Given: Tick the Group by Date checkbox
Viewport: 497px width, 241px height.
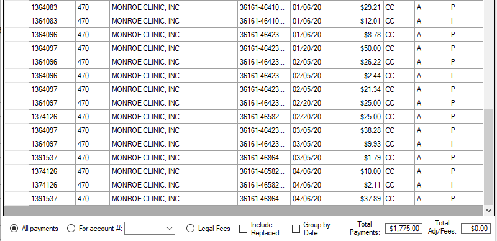Looking at the screenshot, I should (296, 229).
